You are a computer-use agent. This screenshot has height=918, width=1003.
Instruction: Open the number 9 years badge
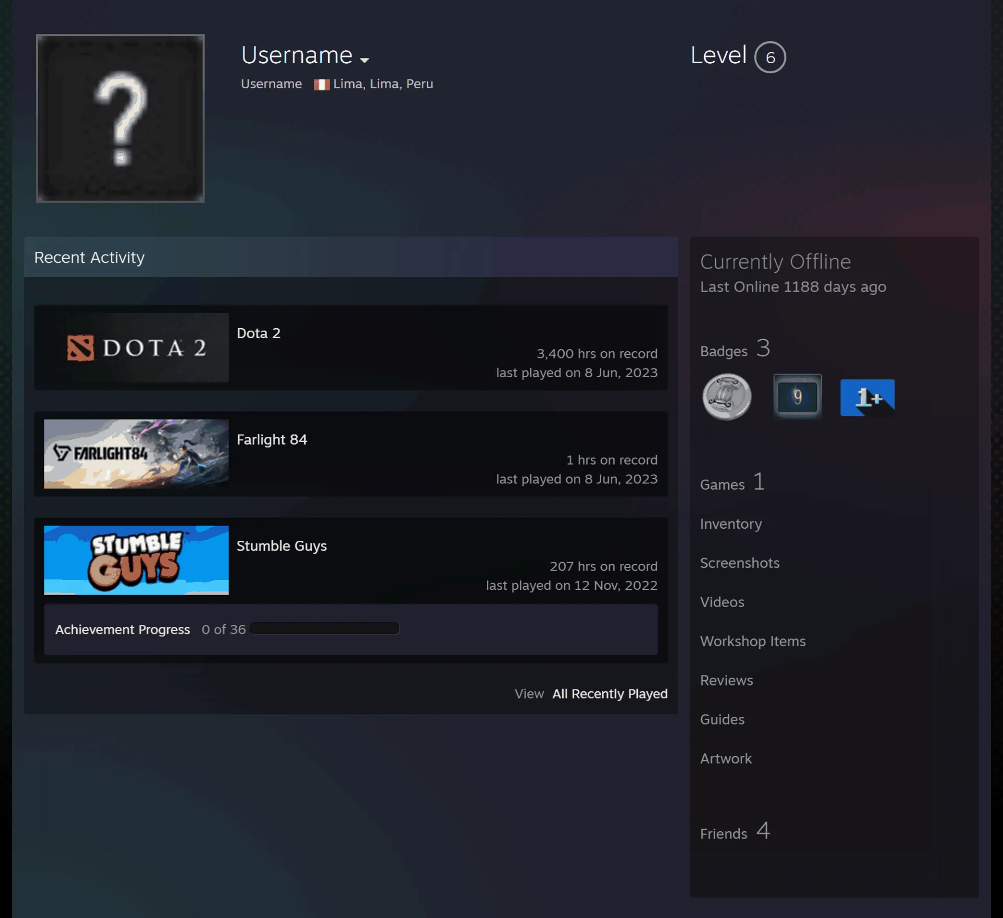pos(797,397)
